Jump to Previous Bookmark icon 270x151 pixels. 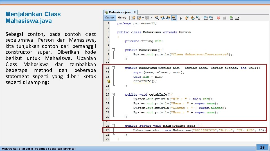(187, 18)
